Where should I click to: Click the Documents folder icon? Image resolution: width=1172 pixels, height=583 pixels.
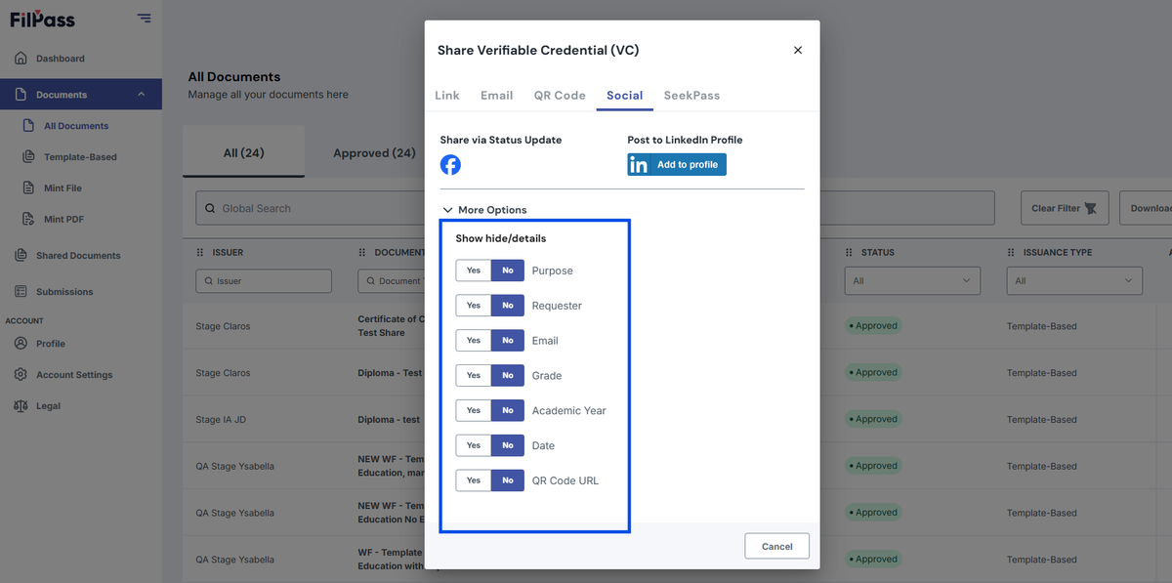pos(21,95)
